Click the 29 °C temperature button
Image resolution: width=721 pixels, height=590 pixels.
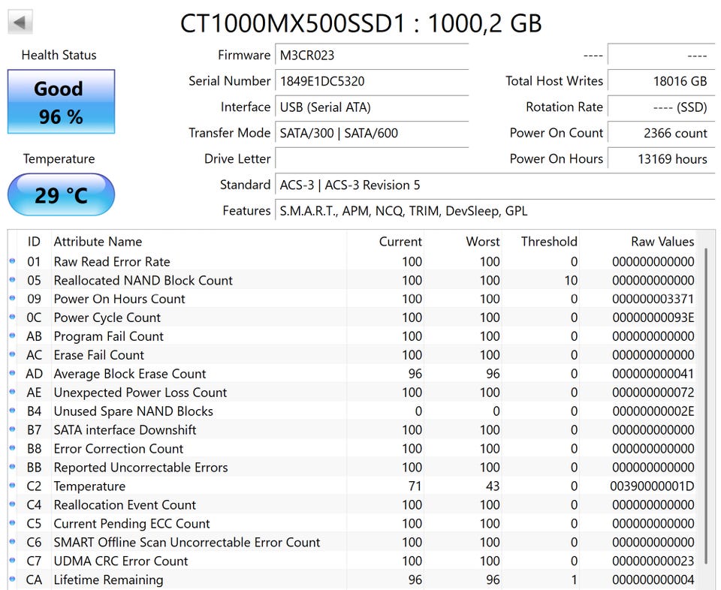pyautogui.click(x=61, y=195)
